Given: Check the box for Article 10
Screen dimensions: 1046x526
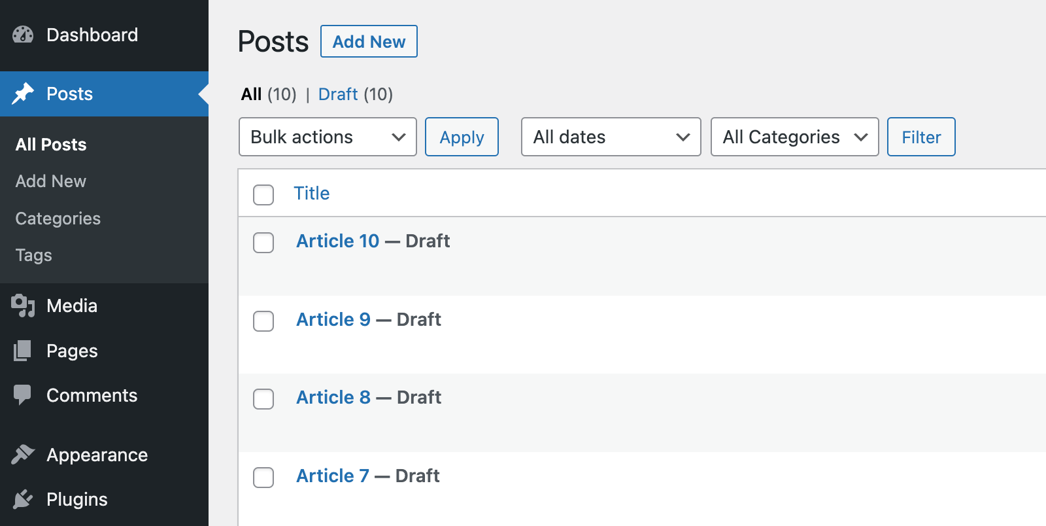Looking at the screenshot, I should 263,242.
